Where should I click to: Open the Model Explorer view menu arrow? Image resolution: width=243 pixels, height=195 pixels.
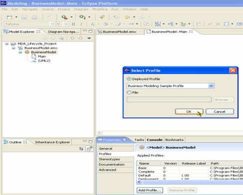coord(89,38)
